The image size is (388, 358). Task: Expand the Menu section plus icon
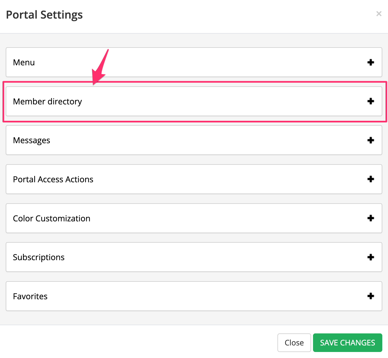[371, 62]
